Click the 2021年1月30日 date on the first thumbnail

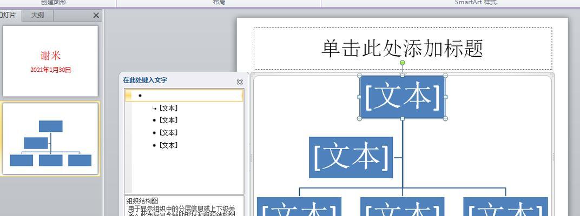[51, 70]
